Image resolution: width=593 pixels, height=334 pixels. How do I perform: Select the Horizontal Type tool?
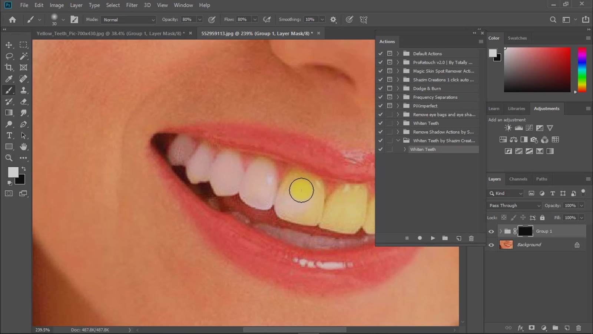9,135
